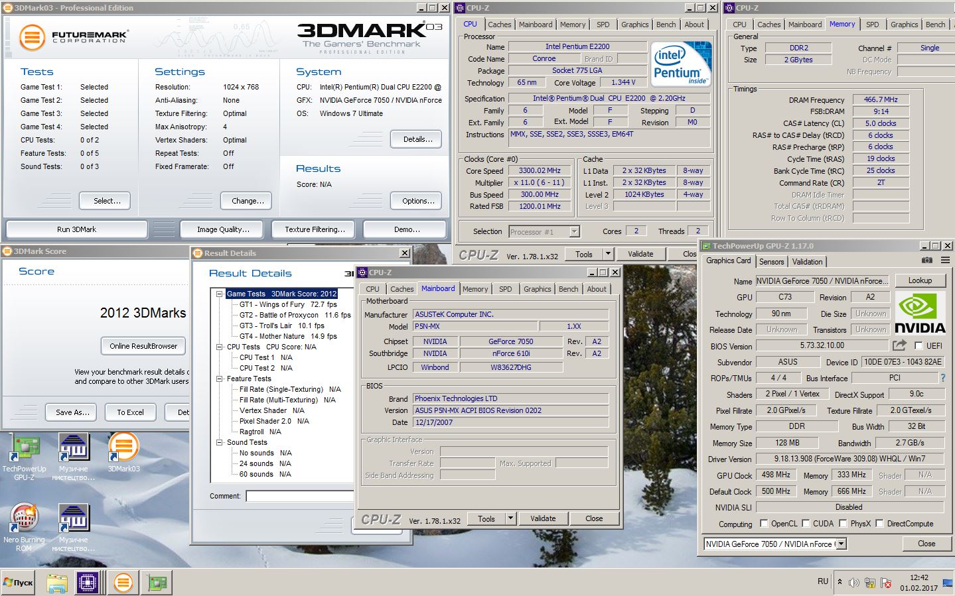Click GT4 Mother Nature result row
Screen dimensions: 955x596
click(x=288, y=336)
